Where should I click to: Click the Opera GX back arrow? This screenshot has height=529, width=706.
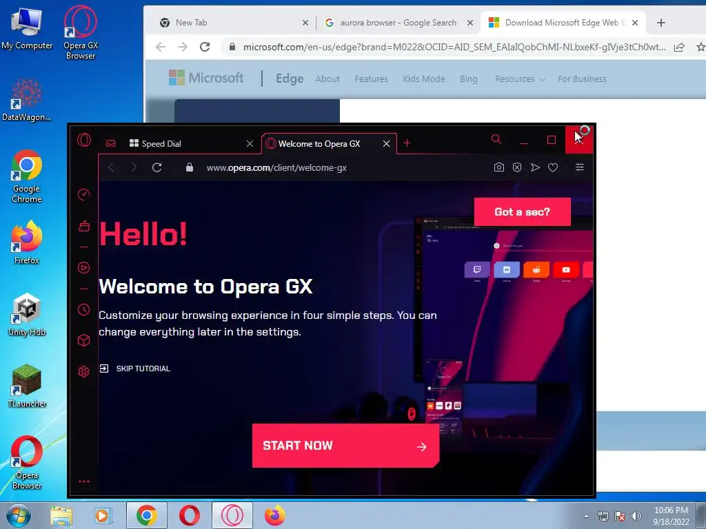coord(111,167)
